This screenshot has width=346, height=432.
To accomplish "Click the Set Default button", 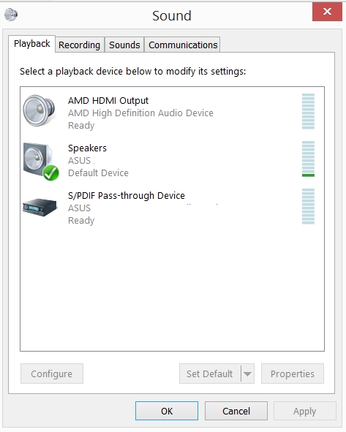I will click(210, 374).
